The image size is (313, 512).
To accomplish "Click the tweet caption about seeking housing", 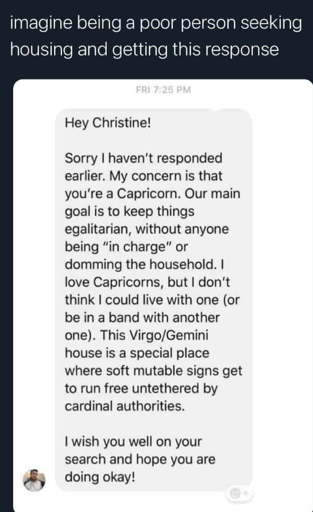I will pos(156,37).
